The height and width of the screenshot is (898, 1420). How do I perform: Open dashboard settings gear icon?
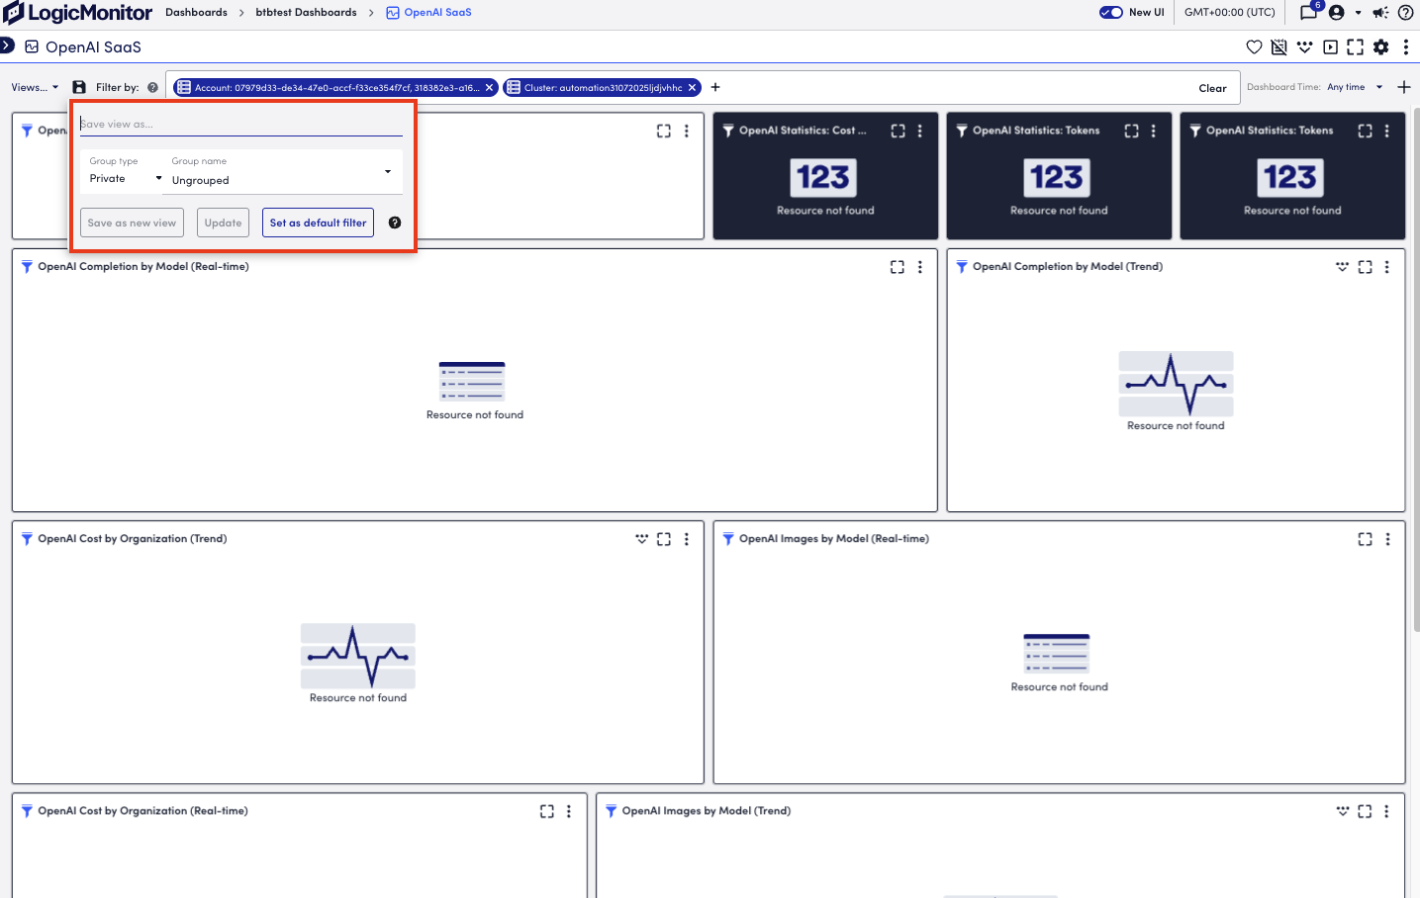pos(1381,46)
